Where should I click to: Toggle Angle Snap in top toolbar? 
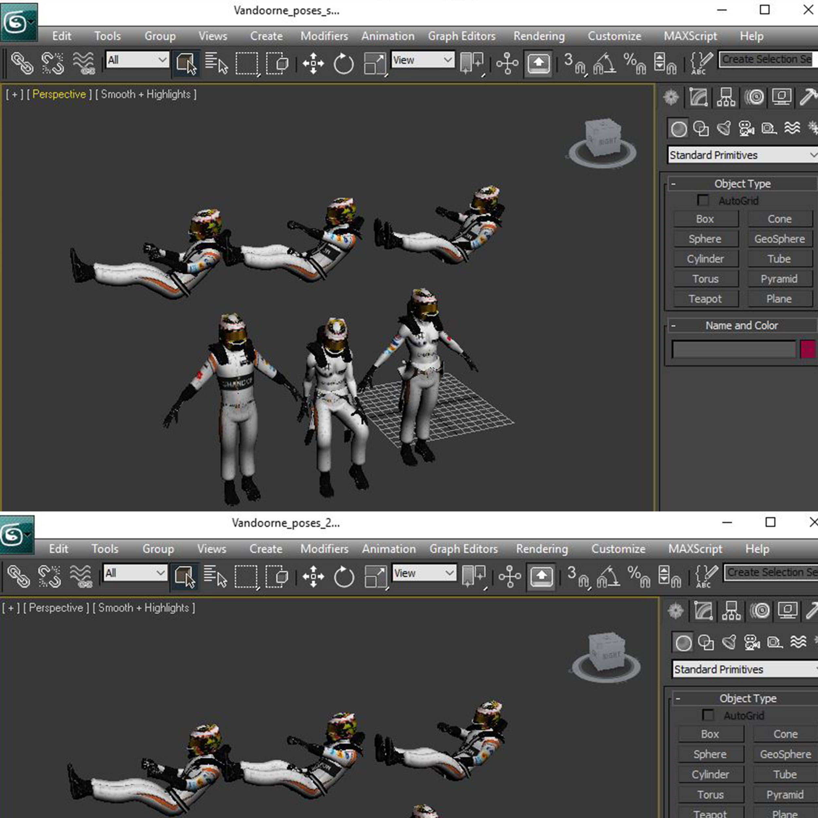click(x=604, y=64)
